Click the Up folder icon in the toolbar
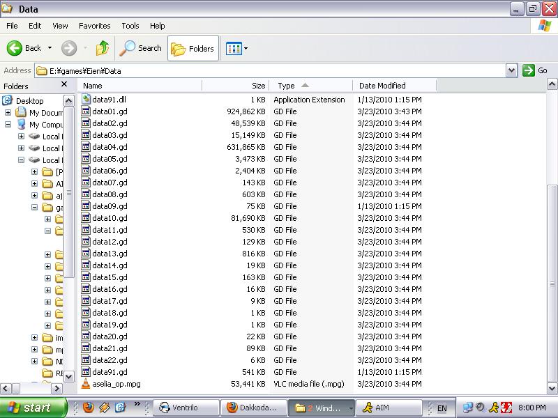Image resolution: width=558 pixels, height=418 pixels. point(103,48)
